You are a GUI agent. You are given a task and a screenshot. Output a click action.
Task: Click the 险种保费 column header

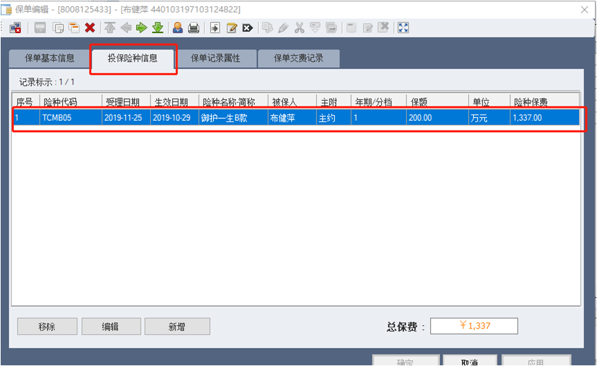545,102
